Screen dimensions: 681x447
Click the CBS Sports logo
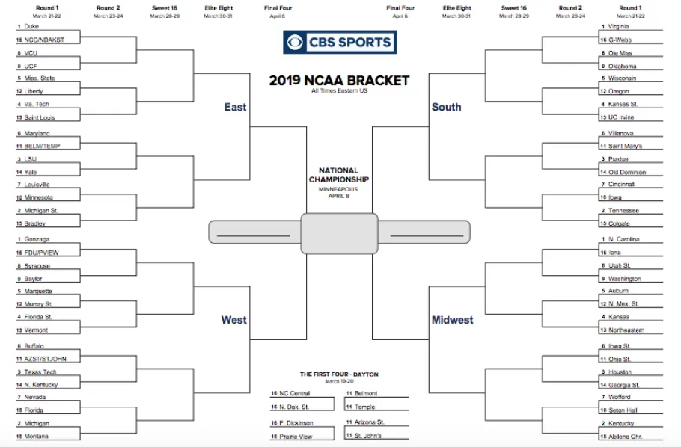[340, 42]
